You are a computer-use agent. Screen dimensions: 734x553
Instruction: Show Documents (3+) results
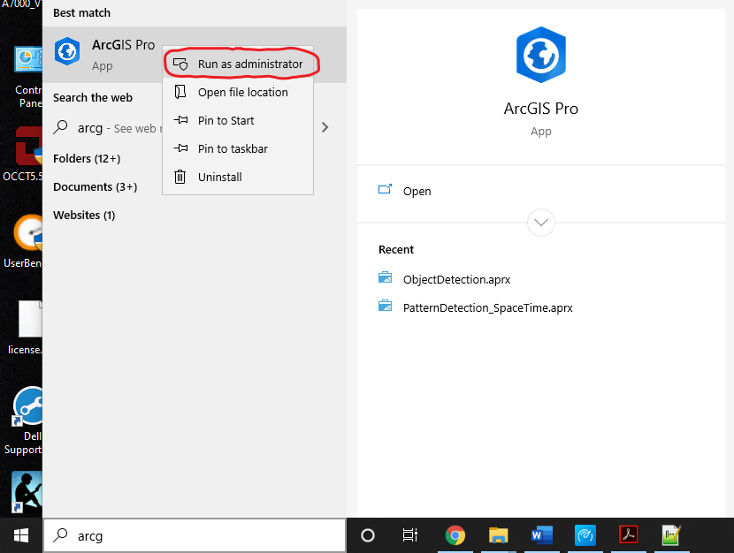tap(95, 187)
